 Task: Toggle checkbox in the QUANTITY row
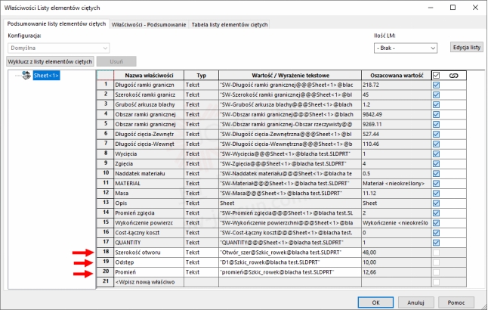tap(436, 243)
